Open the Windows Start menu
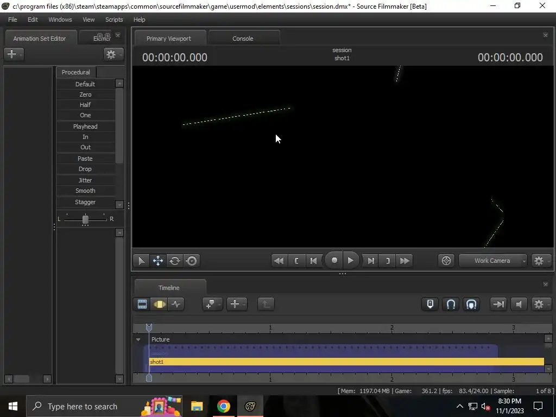Viewport: 556px width, 417px height. click(13, 406)
